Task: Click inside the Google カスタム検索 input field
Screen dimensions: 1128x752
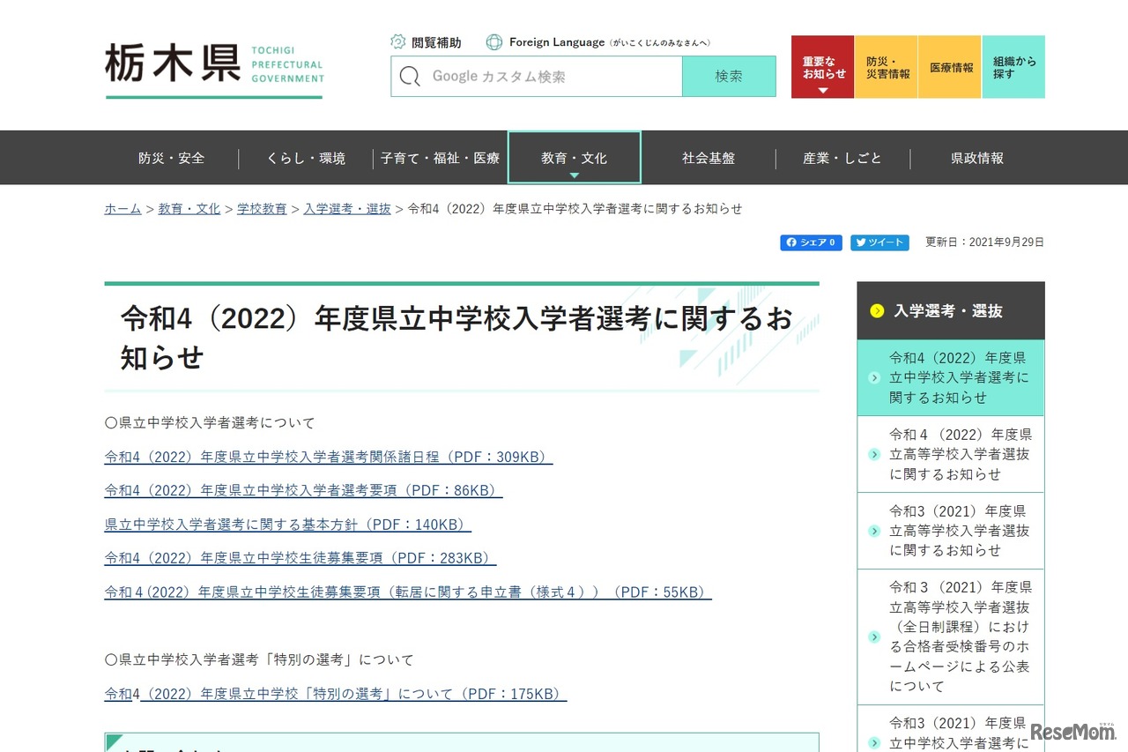Action: [546, 77]
